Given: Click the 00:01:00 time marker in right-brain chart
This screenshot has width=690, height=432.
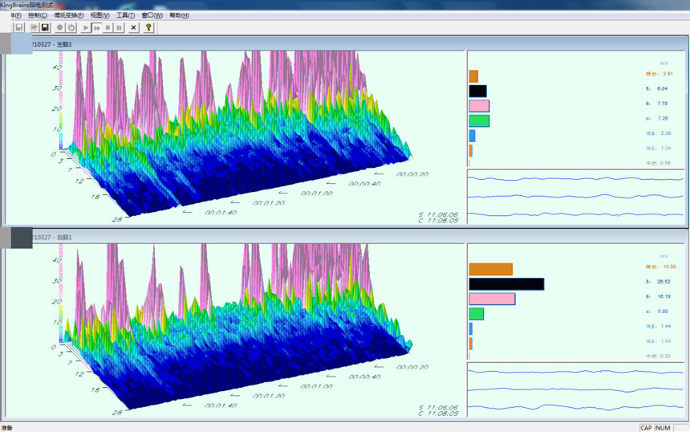Looking at the screenshot, I should tap(316, 387).
